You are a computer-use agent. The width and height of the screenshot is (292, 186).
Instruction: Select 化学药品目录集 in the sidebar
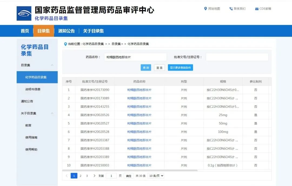pyautogui.click(x=37, y=77)
